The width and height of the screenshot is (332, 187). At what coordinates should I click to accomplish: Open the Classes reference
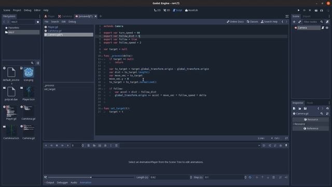click(x=253, y=22)
